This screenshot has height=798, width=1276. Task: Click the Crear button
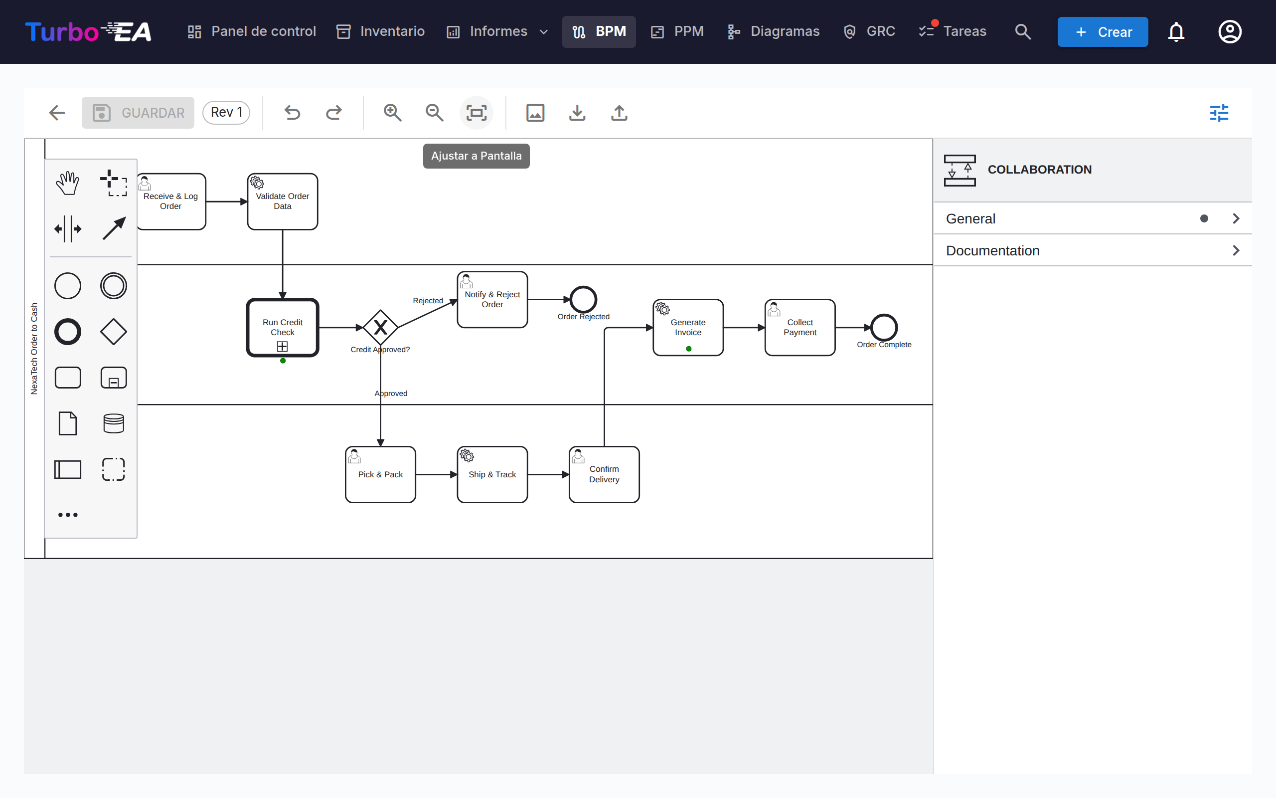click(1103, 31)
